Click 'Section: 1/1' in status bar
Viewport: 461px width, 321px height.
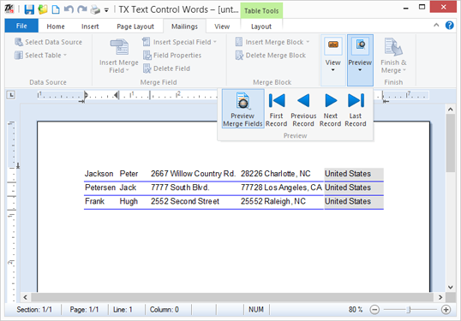pyautogui.click(x=34, y=310)
